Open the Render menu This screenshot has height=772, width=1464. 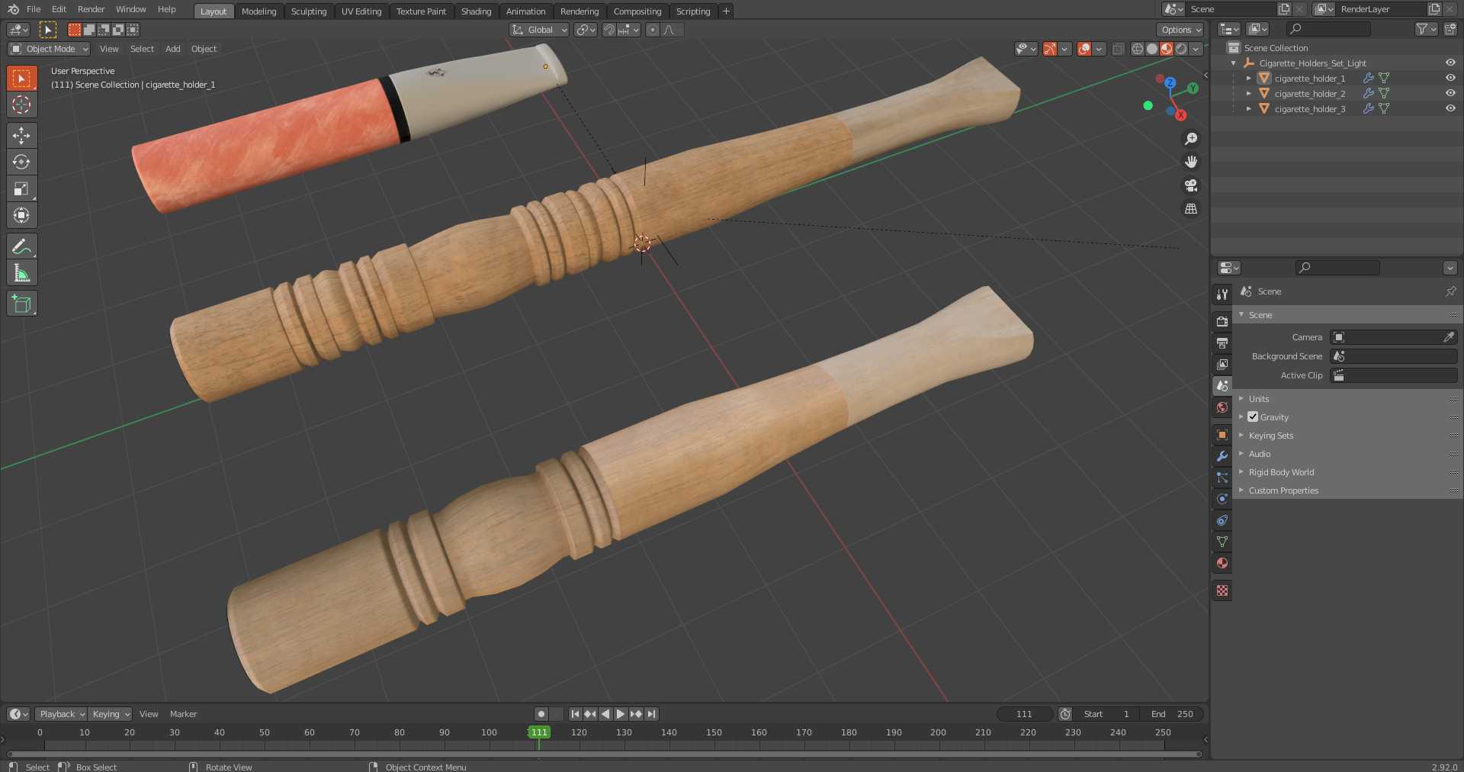[91, 9]
